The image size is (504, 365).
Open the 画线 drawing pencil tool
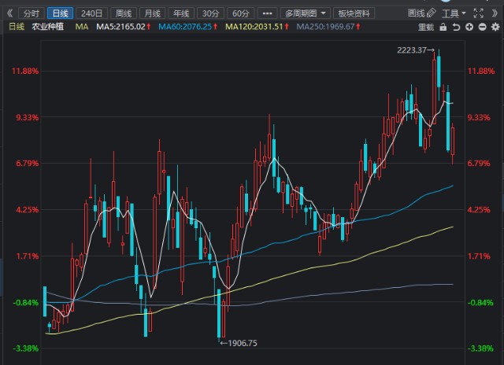point(422,13)
